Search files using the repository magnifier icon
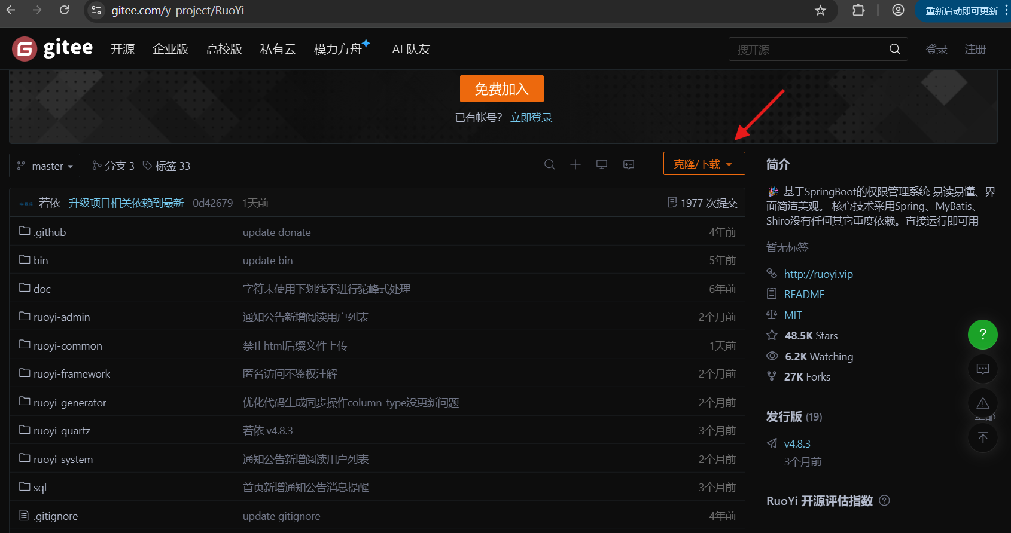Image resolution: width=1011 pixels, height=533 pixels. point(550,164)
